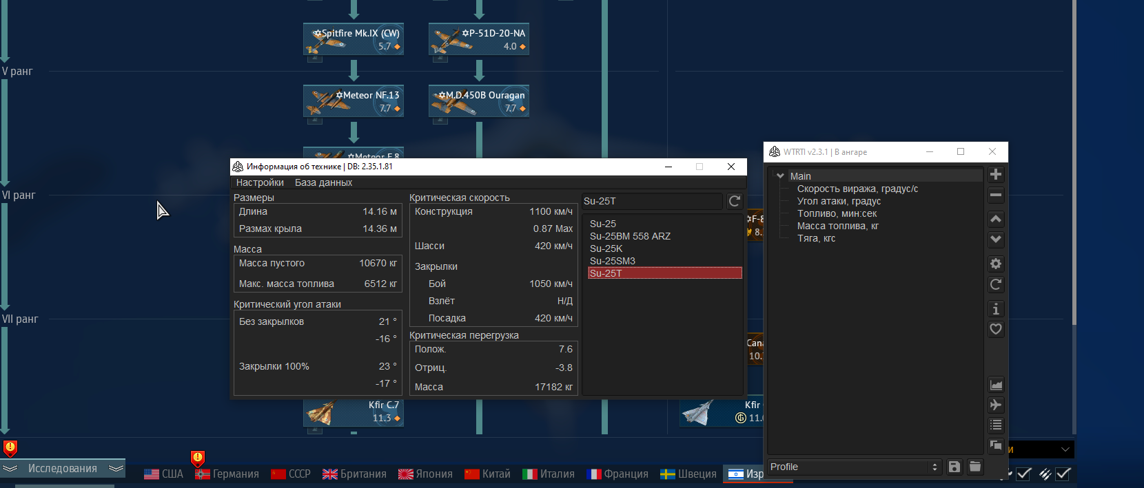The height and width of the screenshot is (488, 1144).
Task: Open the list icon in WTRTI sidebar
Action: pyautogui.click(x=996, y=425)
